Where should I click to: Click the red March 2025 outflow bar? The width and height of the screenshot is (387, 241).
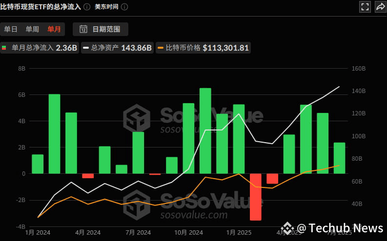pos(272,179)
